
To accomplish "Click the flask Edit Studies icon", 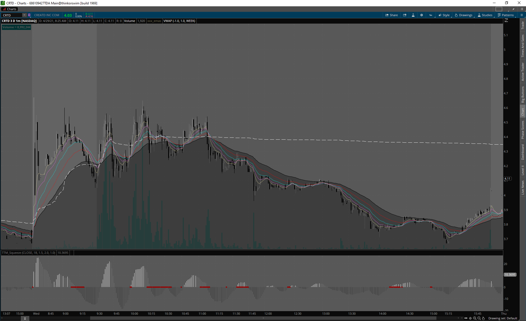I will click(413, 15).
